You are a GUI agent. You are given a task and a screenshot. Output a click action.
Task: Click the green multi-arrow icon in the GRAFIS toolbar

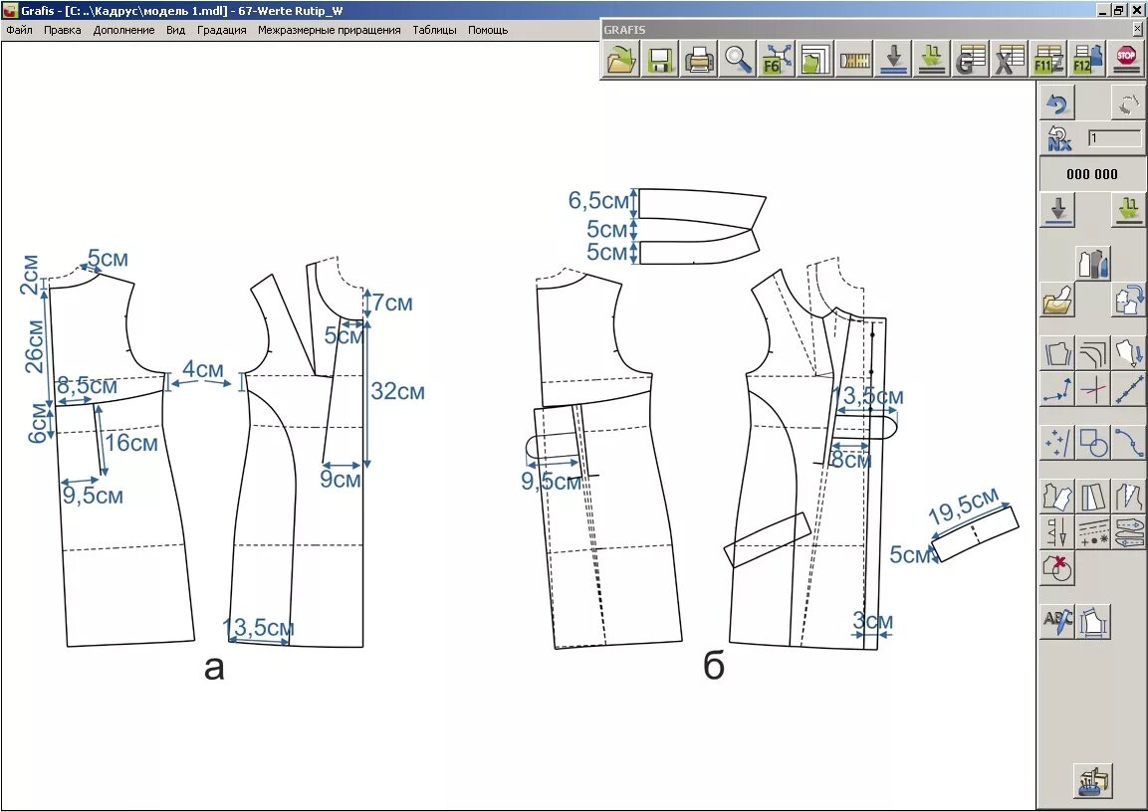[932, 59]
